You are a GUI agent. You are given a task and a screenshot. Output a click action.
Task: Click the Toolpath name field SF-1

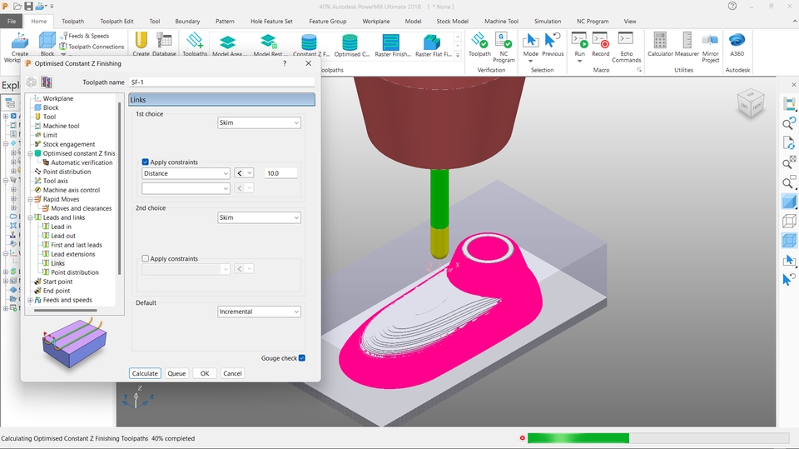pos(221,82)
